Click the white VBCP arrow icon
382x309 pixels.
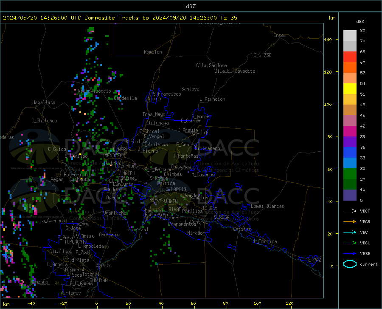[x=350, y=211]
